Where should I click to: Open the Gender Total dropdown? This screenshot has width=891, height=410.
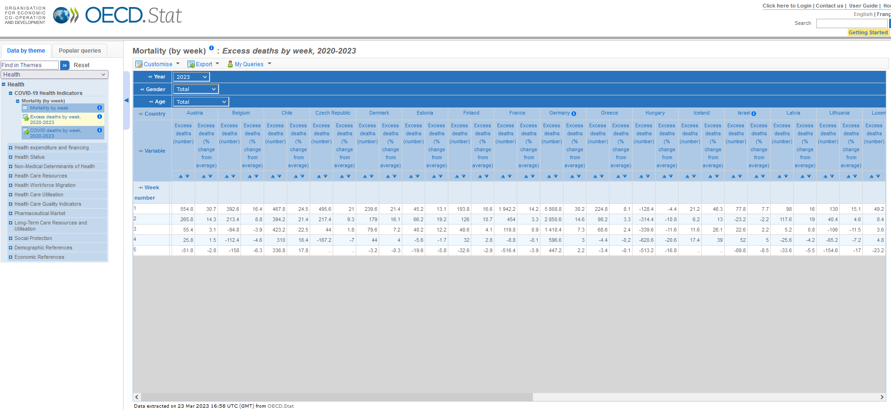point(196,89)
